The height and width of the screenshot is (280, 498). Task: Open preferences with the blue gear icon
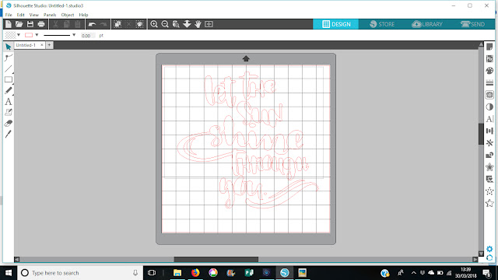pos(489,249)
